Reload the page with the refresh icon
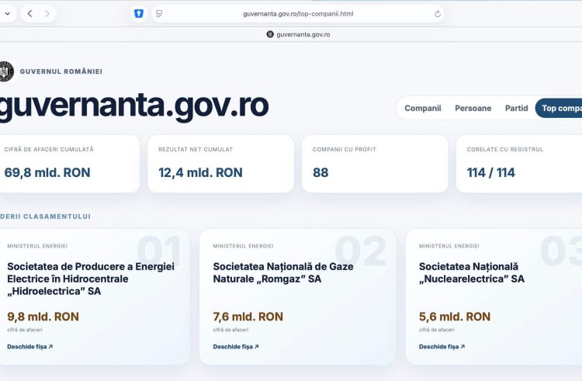582x381 pixels. pyautogui.click(x=438, y=14)
